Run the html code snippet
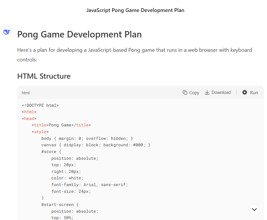267x220 pixels. [x=250, y=92]
